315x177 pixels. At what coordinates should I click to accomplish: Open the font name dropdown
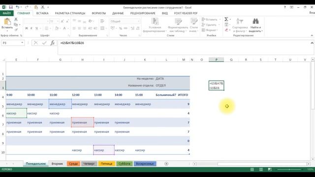(48, 21)
